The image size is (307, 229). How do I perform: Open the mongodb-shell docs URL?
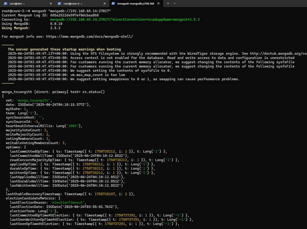(89, 36)
